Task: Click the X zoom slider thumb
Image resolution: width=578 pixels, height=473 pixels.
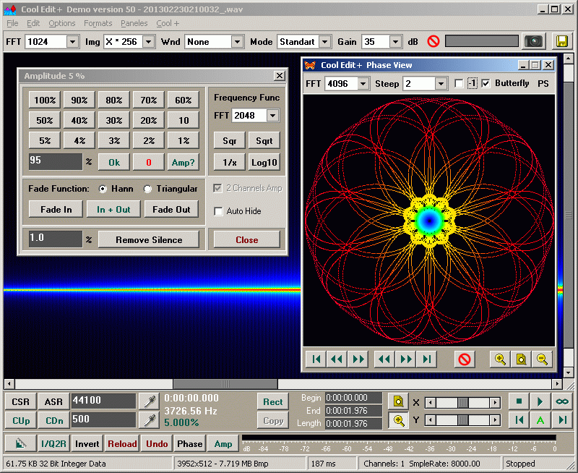Action: coord(462,402)
